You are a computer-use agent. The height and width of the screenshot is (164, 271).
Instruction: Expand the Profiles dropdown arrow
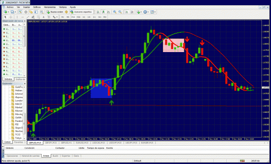(x=15, y=12)
